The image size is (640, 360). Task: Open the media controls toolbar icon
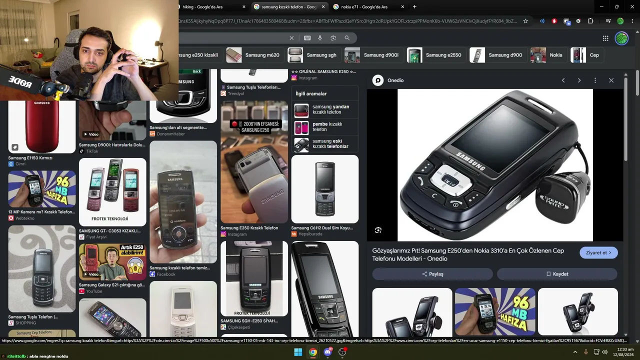coord(608,21)
